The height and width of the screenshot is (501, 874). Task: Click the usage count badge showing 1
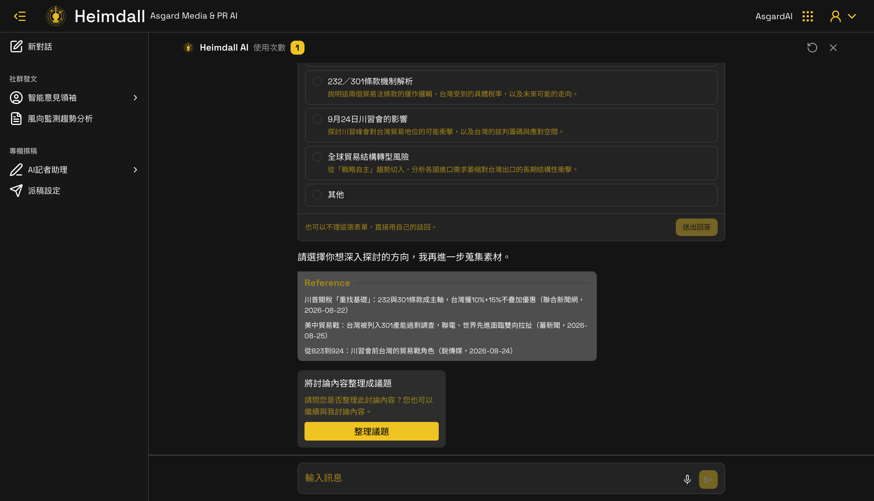click(297, 47)
